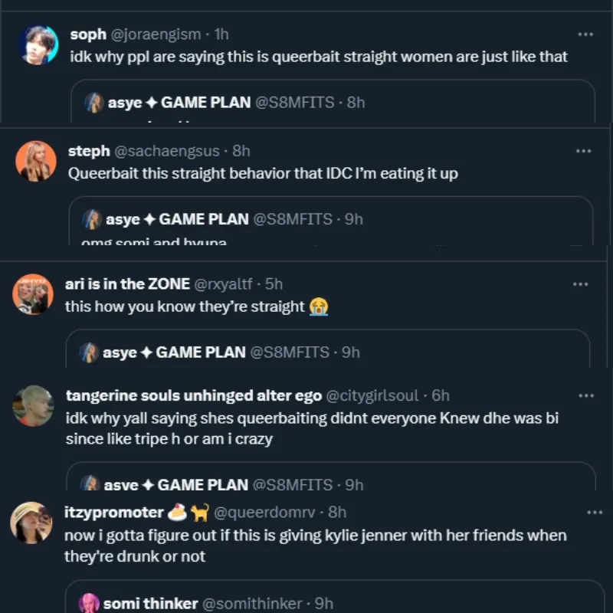Open the 5h timestamp on ari's tweet

pos(274,284)
